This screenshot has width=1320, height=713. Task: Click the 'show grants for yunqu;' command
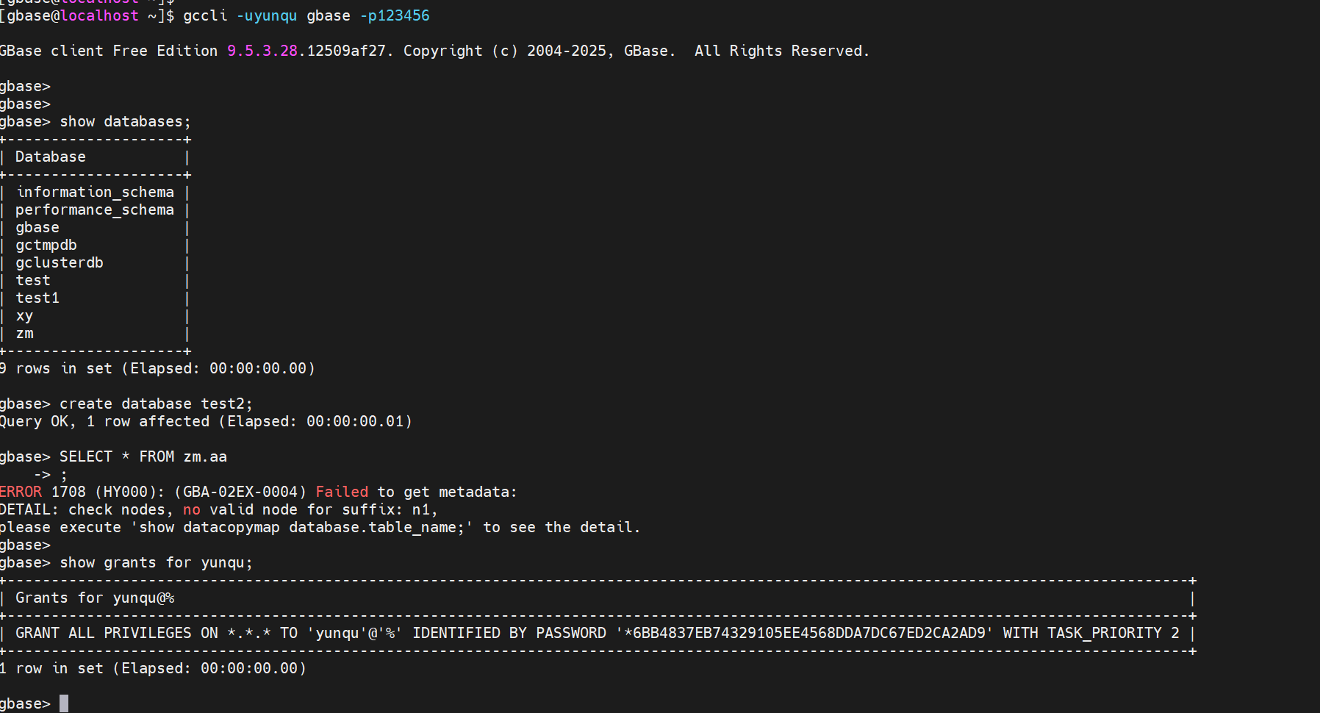156,563
